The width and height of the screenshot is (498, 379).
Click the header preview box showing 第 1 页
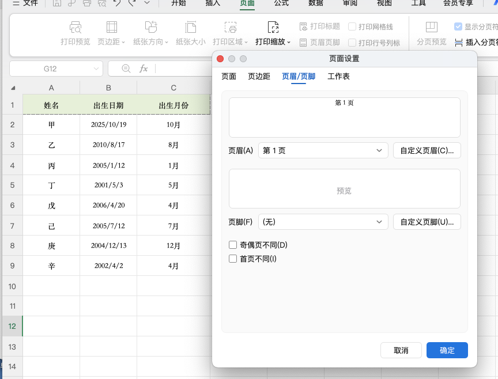345,118
